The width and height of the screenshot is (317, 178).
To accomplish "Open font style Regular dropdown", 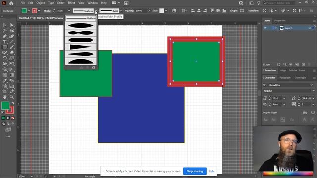I will pos(313,91).
